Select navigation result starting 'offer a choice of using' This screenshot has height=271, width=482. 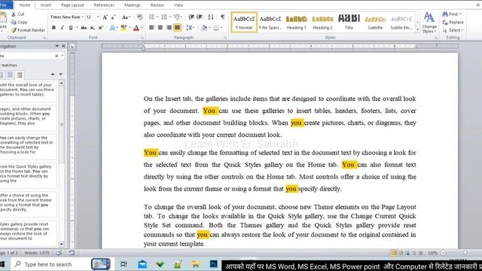tap(29, 202)
